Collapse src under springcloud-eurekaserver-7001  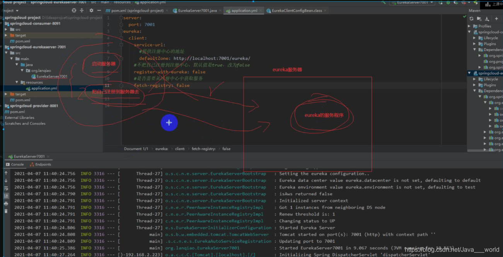click(6, 53)
